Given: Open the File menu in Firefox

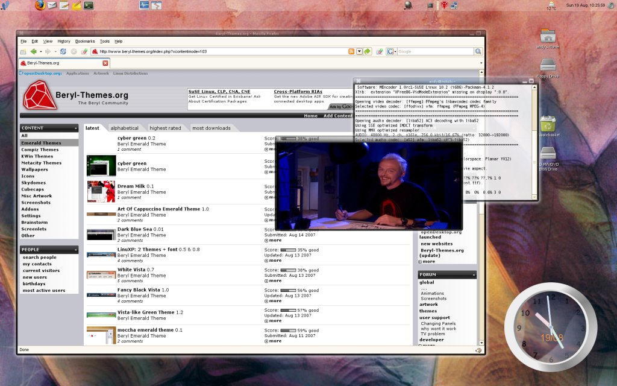Looking at the screenshot, I should coord(23,42).
